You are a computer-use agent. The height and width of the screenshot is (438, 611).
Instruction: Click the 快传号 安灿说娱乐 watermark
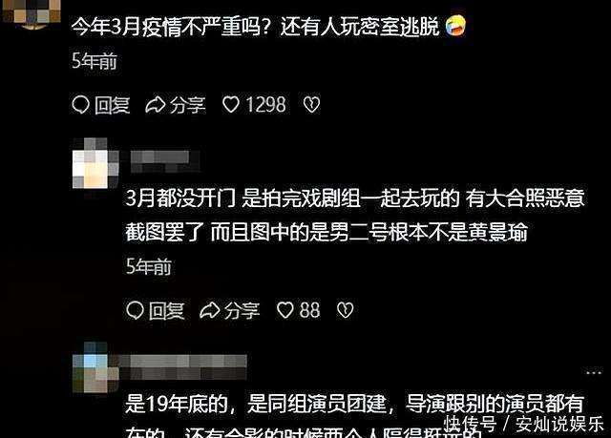click(x=524, y=424)
